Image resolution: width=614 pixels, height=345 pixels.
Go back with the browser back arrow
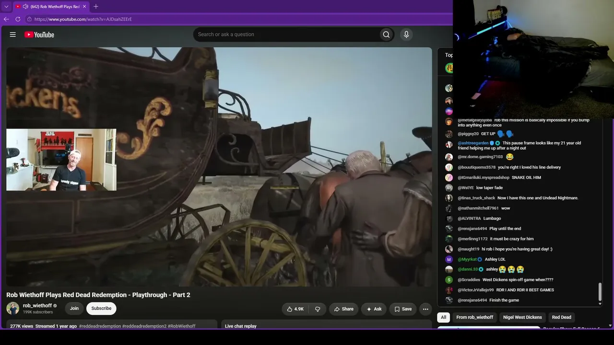pos(6,19)
